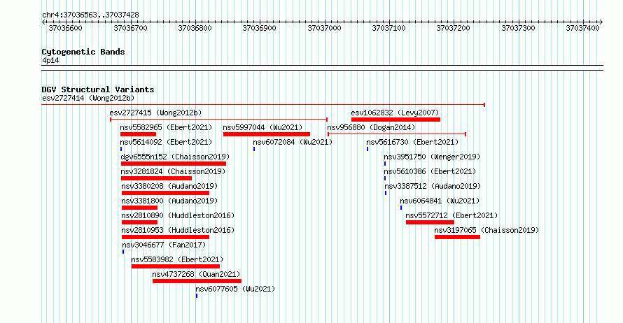Click the red bar under nsv3281824

pyautogui.click(x=157, y=178)
